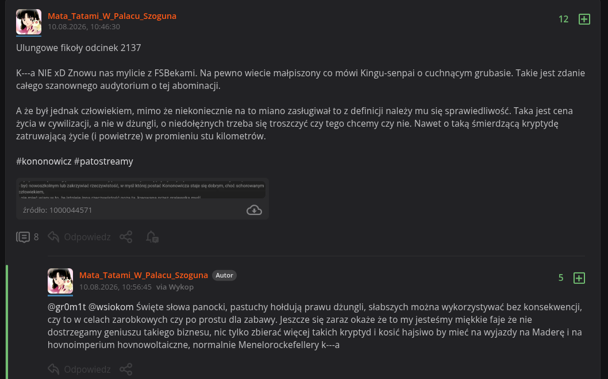Share the reply comment
The image size is (608, 379).
pos(126,369)
